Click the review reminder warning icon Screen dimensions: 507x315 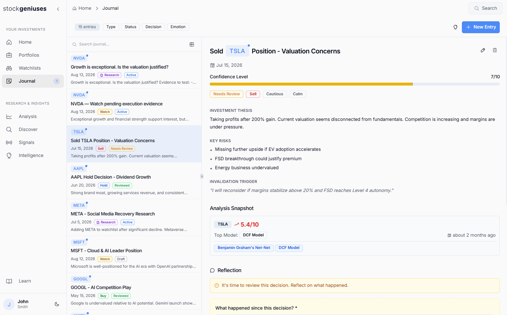tap(217, 285)
